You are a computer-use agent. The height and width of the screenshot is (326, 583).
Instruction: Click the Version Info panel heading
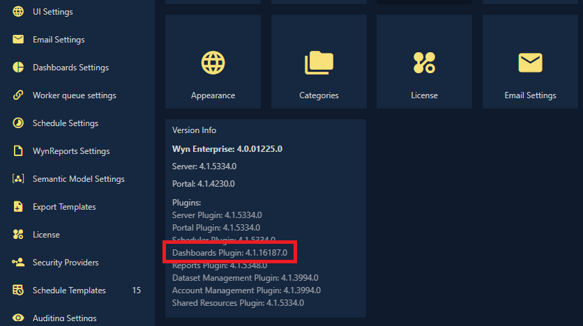pyautogui.click(x=194, y=130)
